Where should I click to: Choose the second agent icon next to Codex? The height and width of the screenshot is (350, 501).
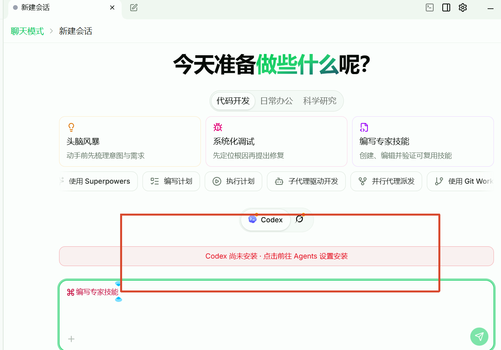pos(300,219)
